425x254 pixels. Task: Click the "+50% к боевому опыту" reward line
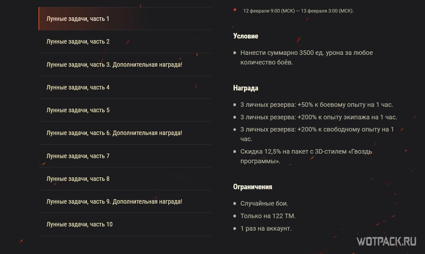click(317, 105)
